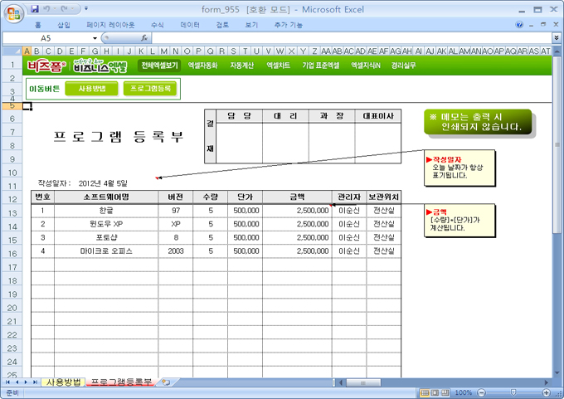Click the fx Insert Function icon

coord(144,38)
